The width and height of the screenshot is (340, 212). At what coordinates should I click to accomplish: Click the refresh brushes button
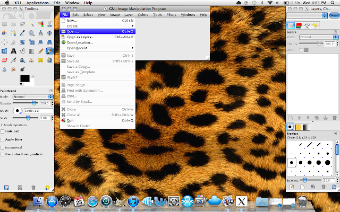click(334, 187)
